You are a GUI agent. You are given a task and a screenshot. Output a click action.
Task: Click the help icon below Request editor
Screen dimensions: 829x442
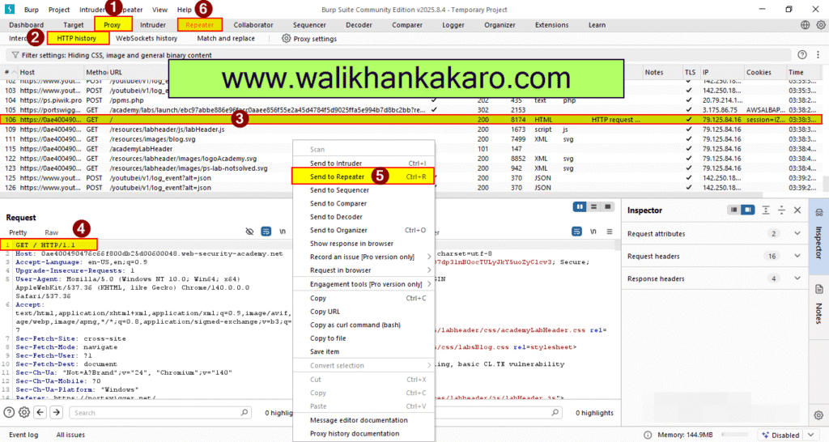tap(9, 412)
